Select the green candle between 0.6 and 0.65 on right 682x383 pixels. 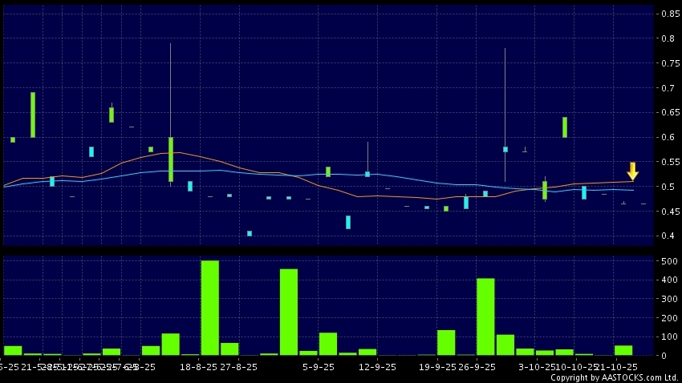(565, 127)
